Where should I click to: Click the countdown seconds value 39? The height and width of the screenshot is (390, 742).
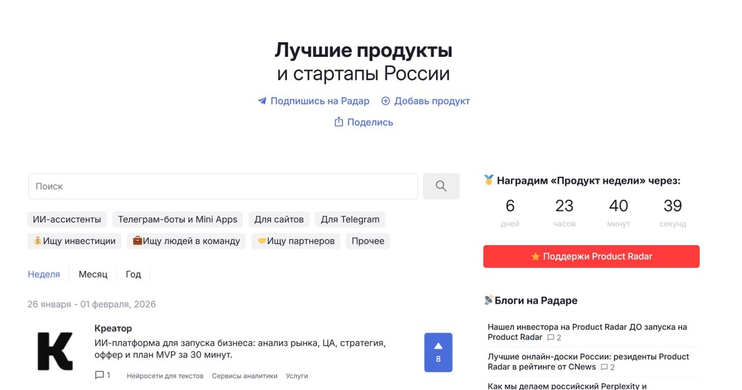[x=673, y=206]
